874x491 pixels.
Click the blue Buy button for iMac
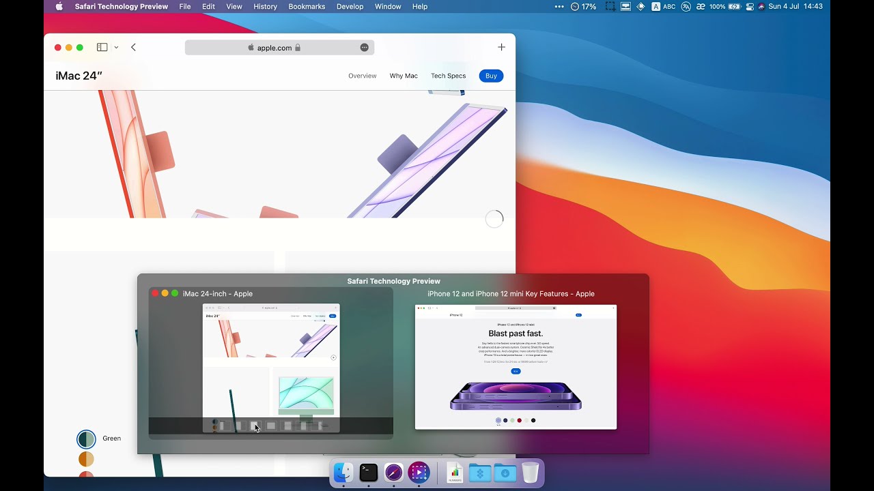click(x=491, y=76)
